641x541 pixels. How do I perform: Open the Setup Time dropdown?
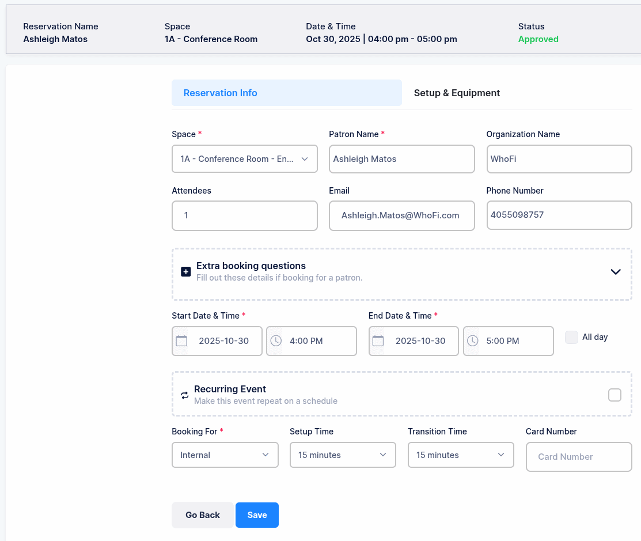point(343,455)
